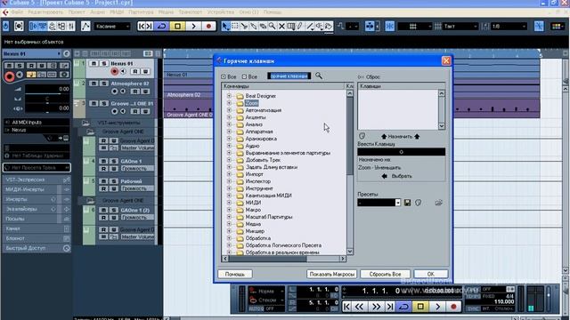
Task: Toggle Cycle loop button in top toolbar
Action: point(161,26)
